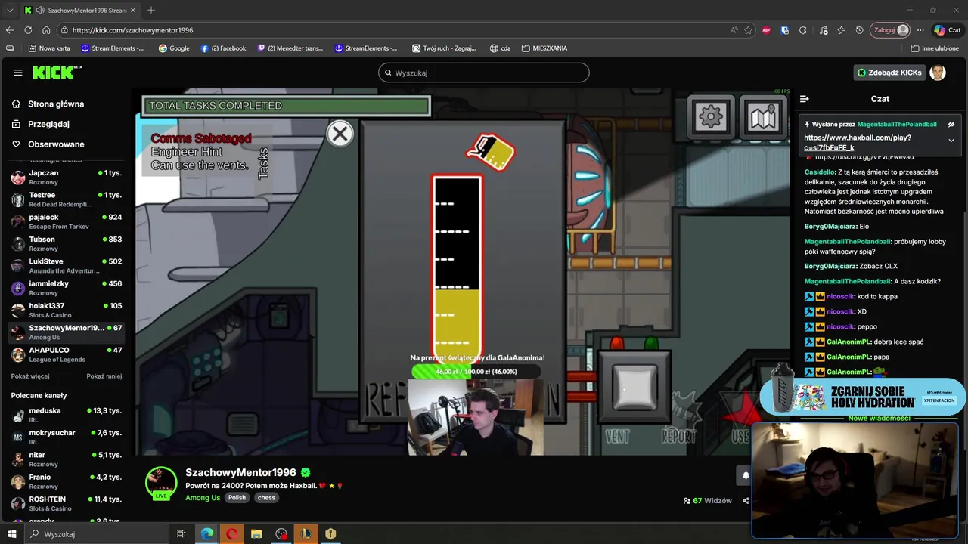Screen dimensions: 968x544
Task: Open niter recommended channel
Action: (67, 459)
